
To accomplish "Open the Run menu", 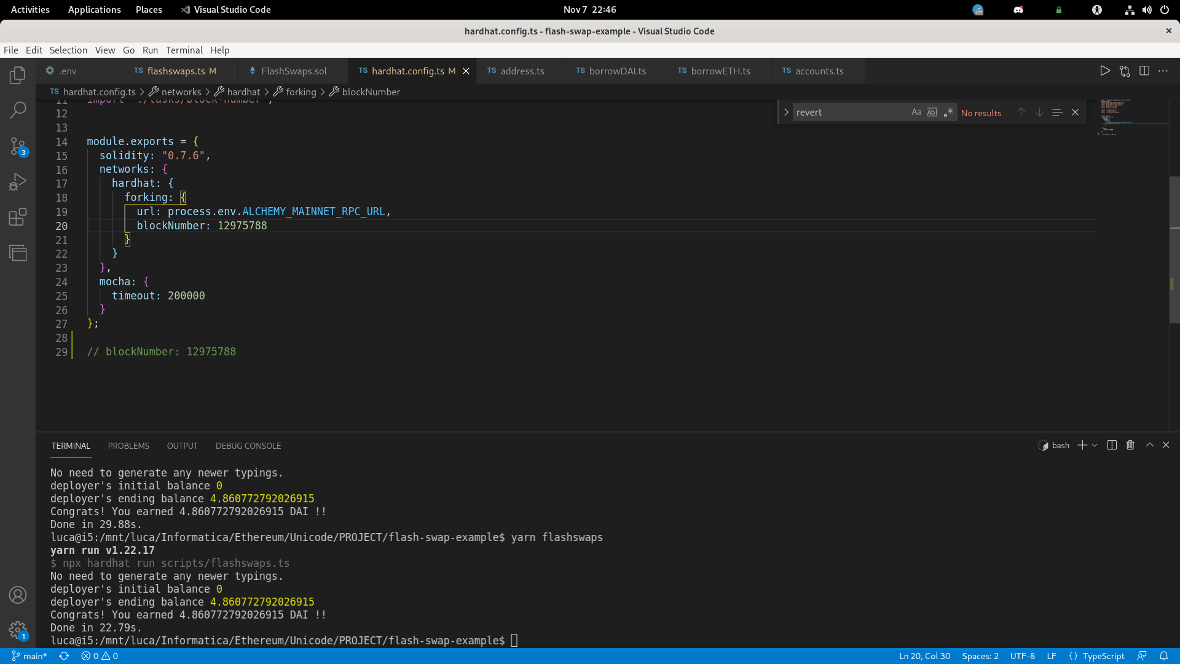I will pyautogui.click(x=150, y=50).
